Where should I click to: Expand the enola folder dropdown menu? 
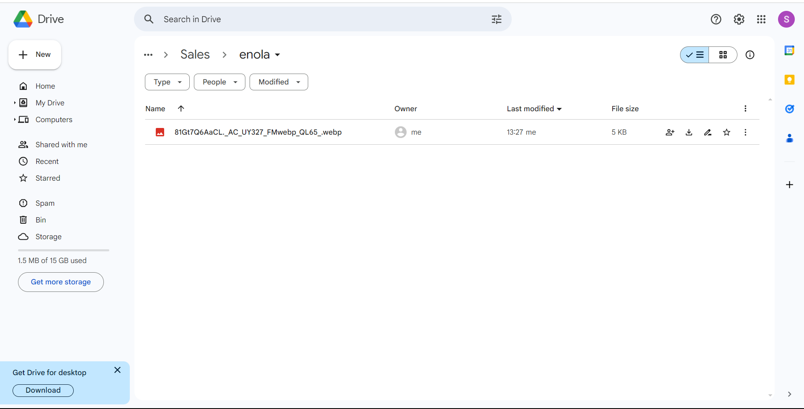coord(277,55)
